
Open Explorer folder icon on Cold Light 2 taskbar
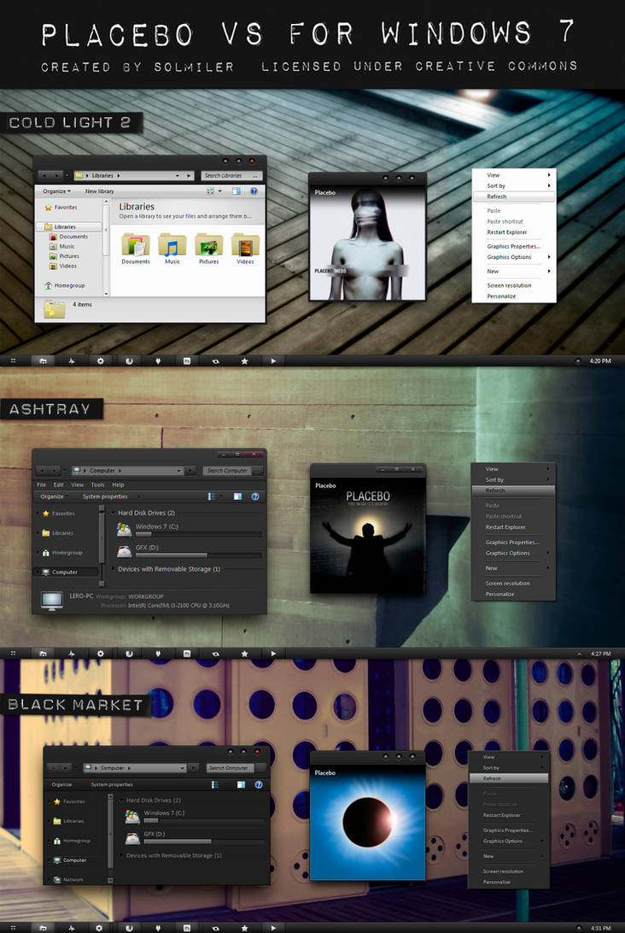43,361
